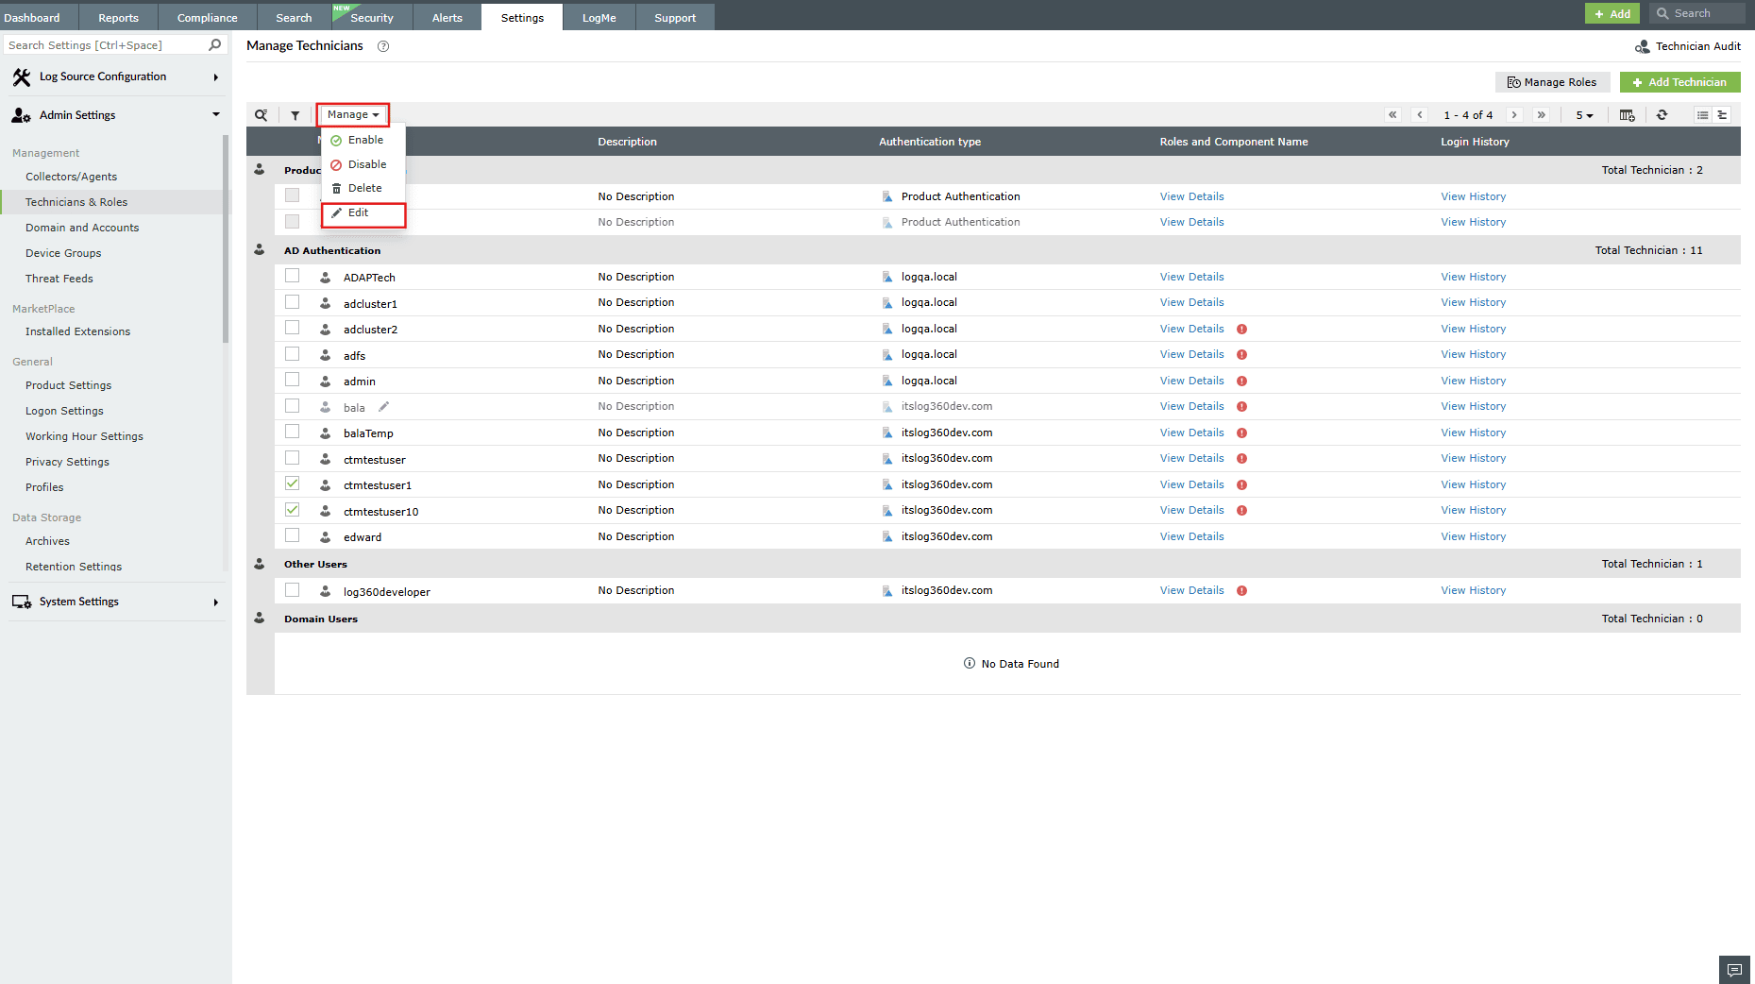Image resolution: width=1755 pixels, height=984 pixels.
Task: Click warning icon on admin row
Action: pyautogui.click(x=1242, y=382)
